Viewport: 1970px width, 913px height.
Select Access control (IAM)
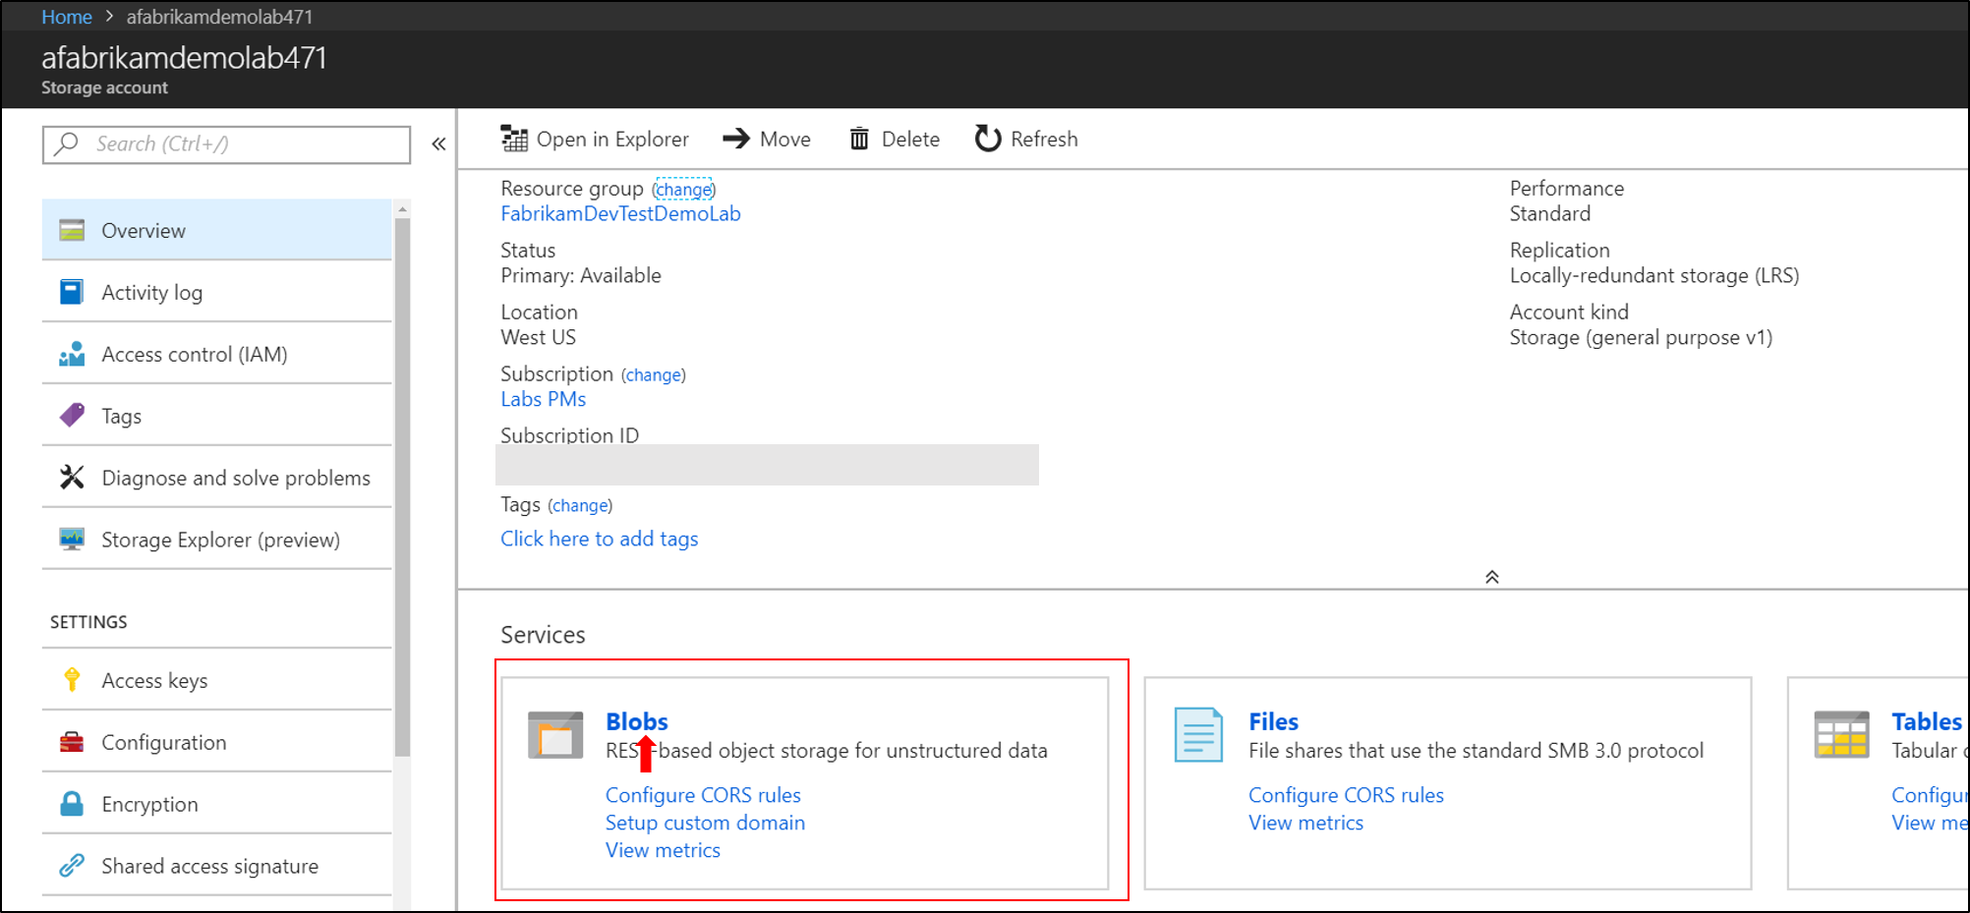tap(217, 354)
